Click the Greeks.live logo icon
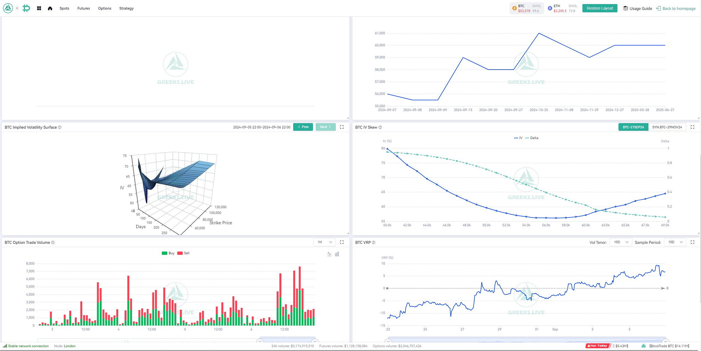 point(8,8)
